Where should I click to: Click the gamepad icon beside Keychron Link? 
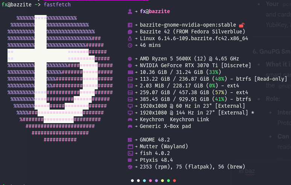130,120
